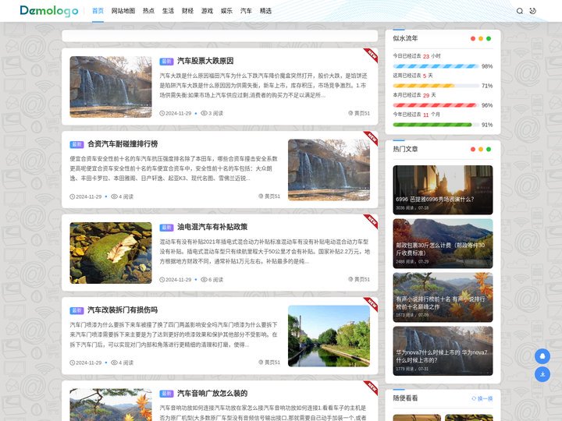Viewport: 562px width, 421px height.
Task: Open the 游戏 category
Action: pos(207,11)
